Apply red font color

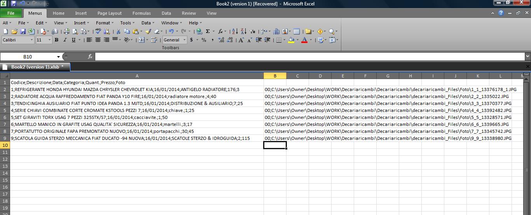tap(304, 40)
